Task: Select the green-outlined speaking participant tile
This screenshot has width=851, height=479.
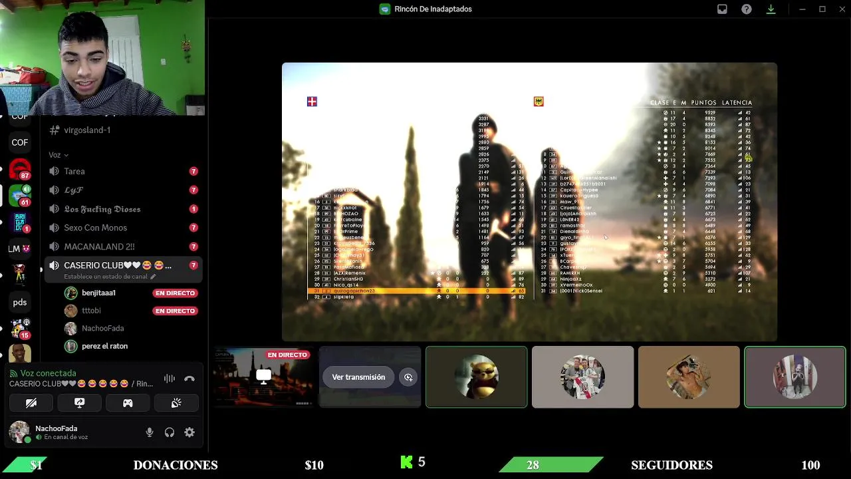Action: point(795,377)
